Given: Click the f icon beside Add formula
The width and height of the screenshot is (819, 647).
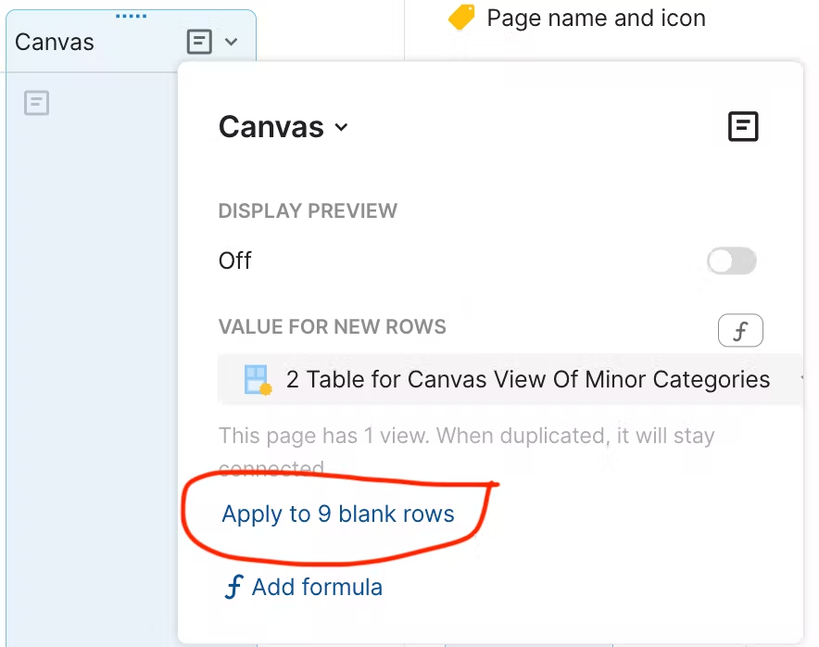Looking at the screenshot, I should click(x=234, y=587).
